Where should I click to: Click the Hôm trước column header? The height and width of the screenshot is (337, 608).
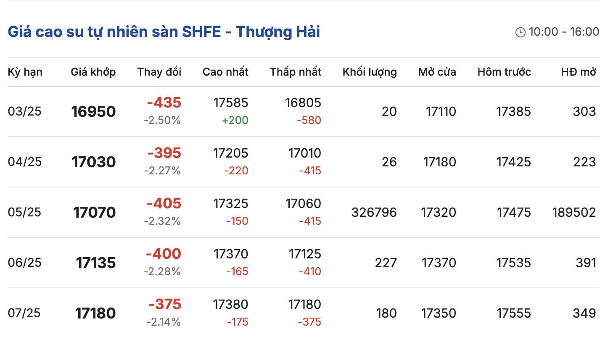(504, 72)
